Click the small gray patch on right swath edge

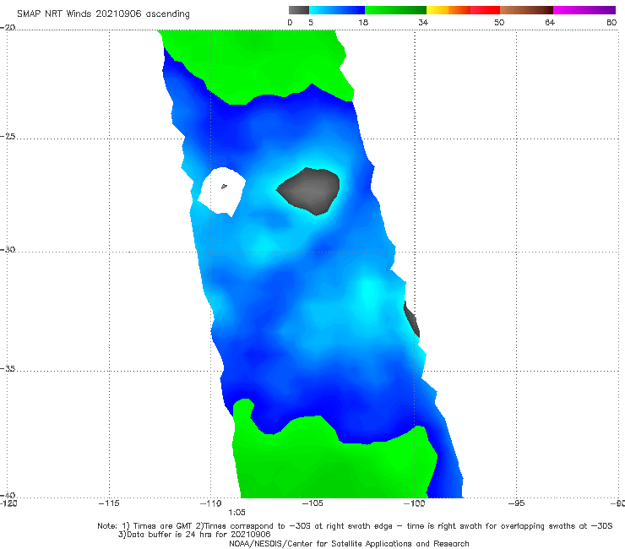411,319
